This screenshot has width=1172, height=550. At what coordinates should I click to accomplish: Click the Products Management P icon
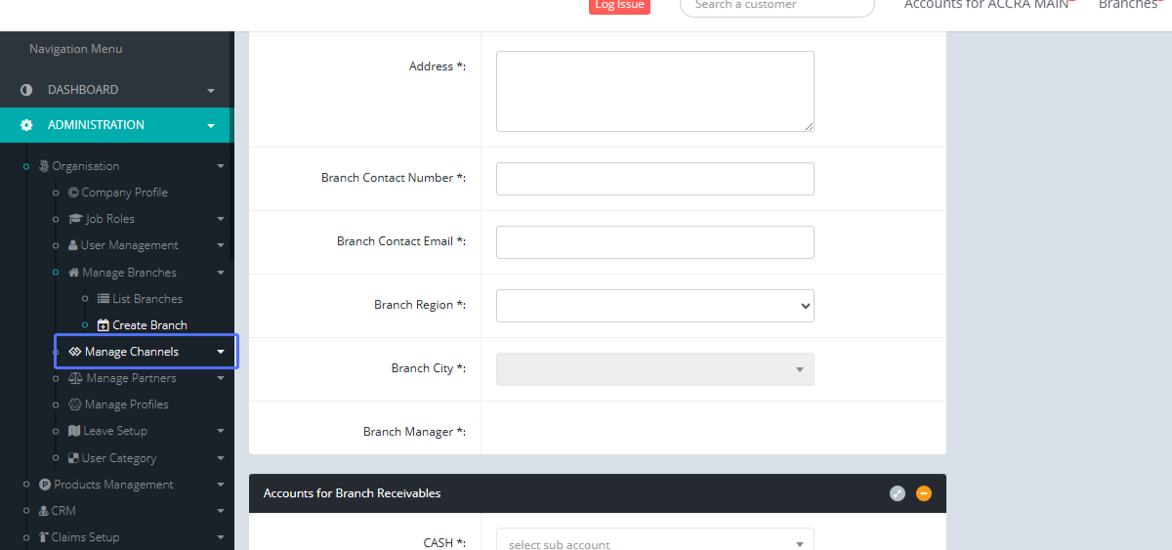pyautogui.click(x=45, y=485)
